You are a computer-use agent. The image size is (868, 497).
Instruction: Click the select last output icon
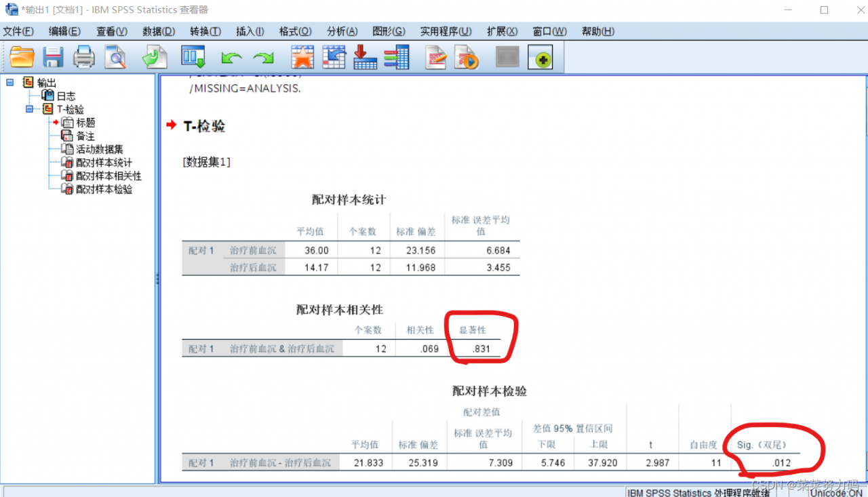coord(435,58)
